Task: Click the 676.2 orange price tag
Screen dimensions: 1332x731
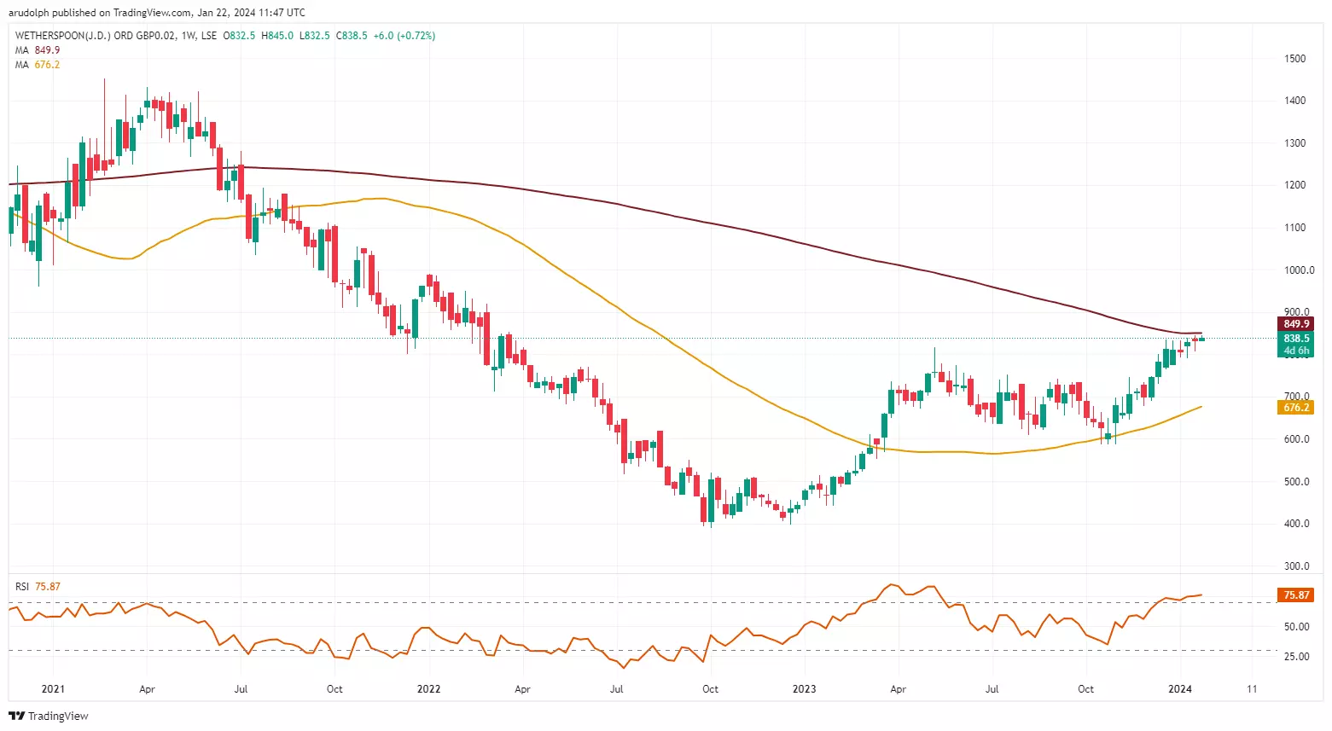Action: coord(1295,408)
